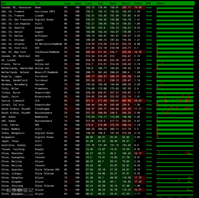
Task: Show MTR for Denver Cogent row
Action: click(149, 32)
